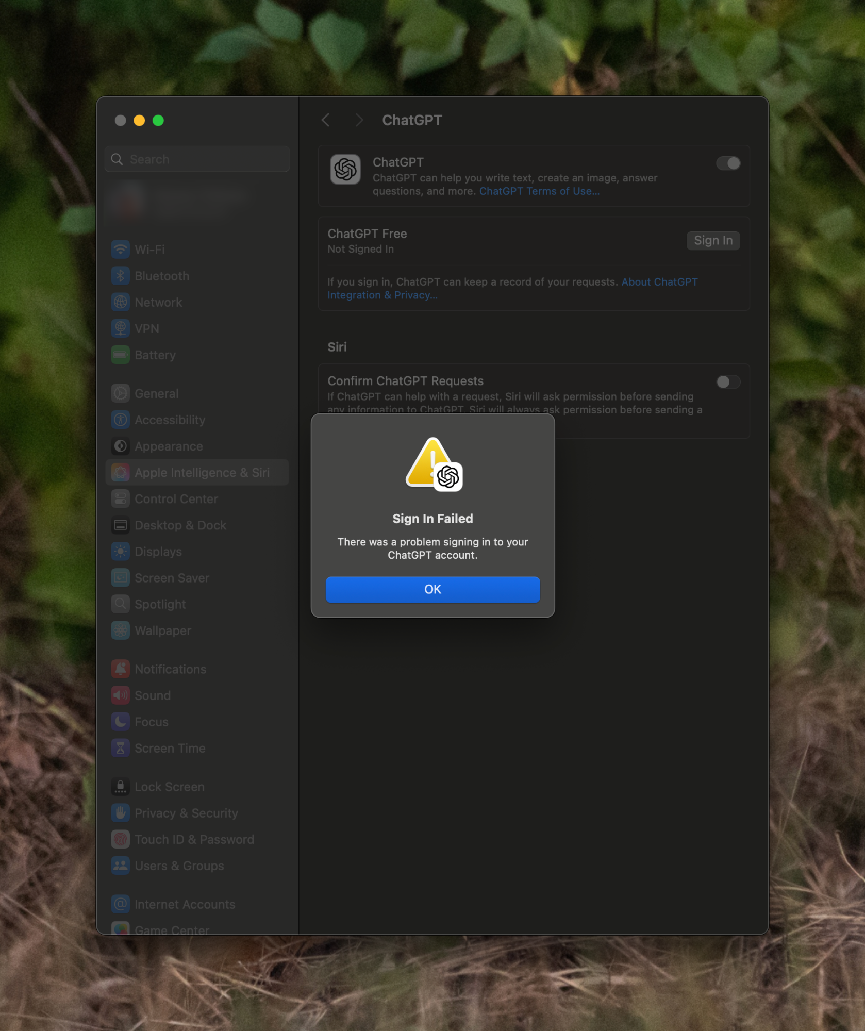Click the ChatGPT page title in header
Viewport: 865px width, 1031px height.
point(412,120)
